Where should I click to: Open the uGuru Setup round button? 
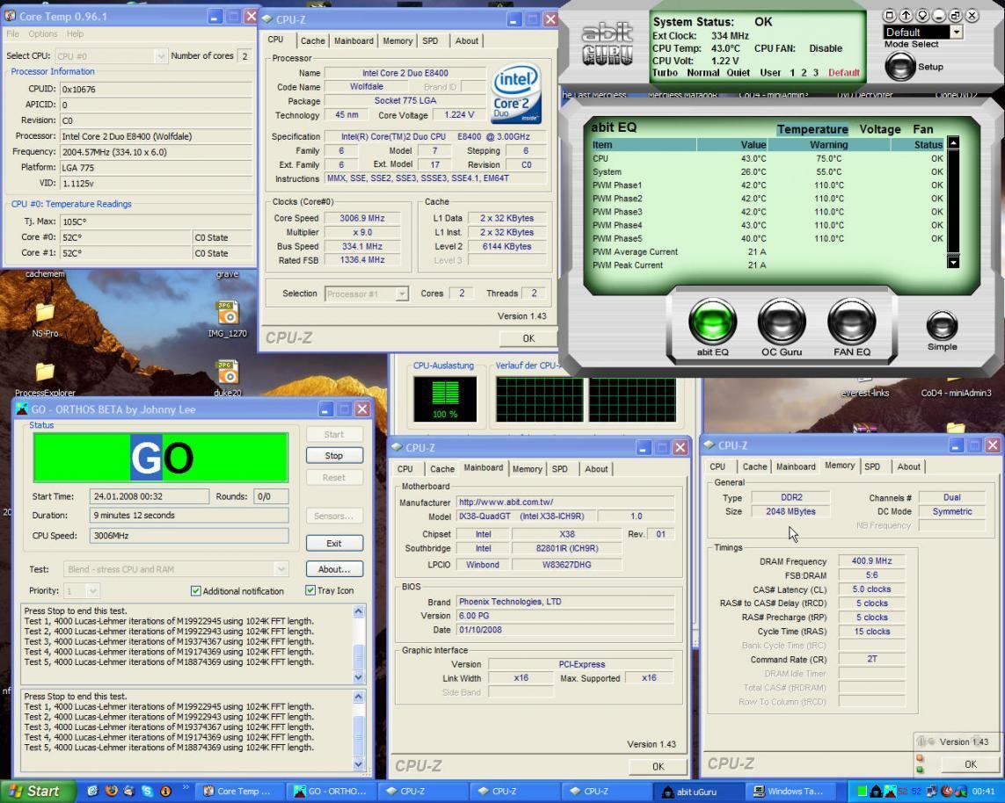[899, 66]
